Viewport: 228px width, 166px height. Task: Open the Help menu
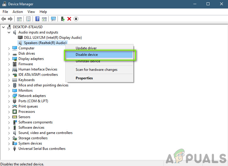(x=43, y=12)
